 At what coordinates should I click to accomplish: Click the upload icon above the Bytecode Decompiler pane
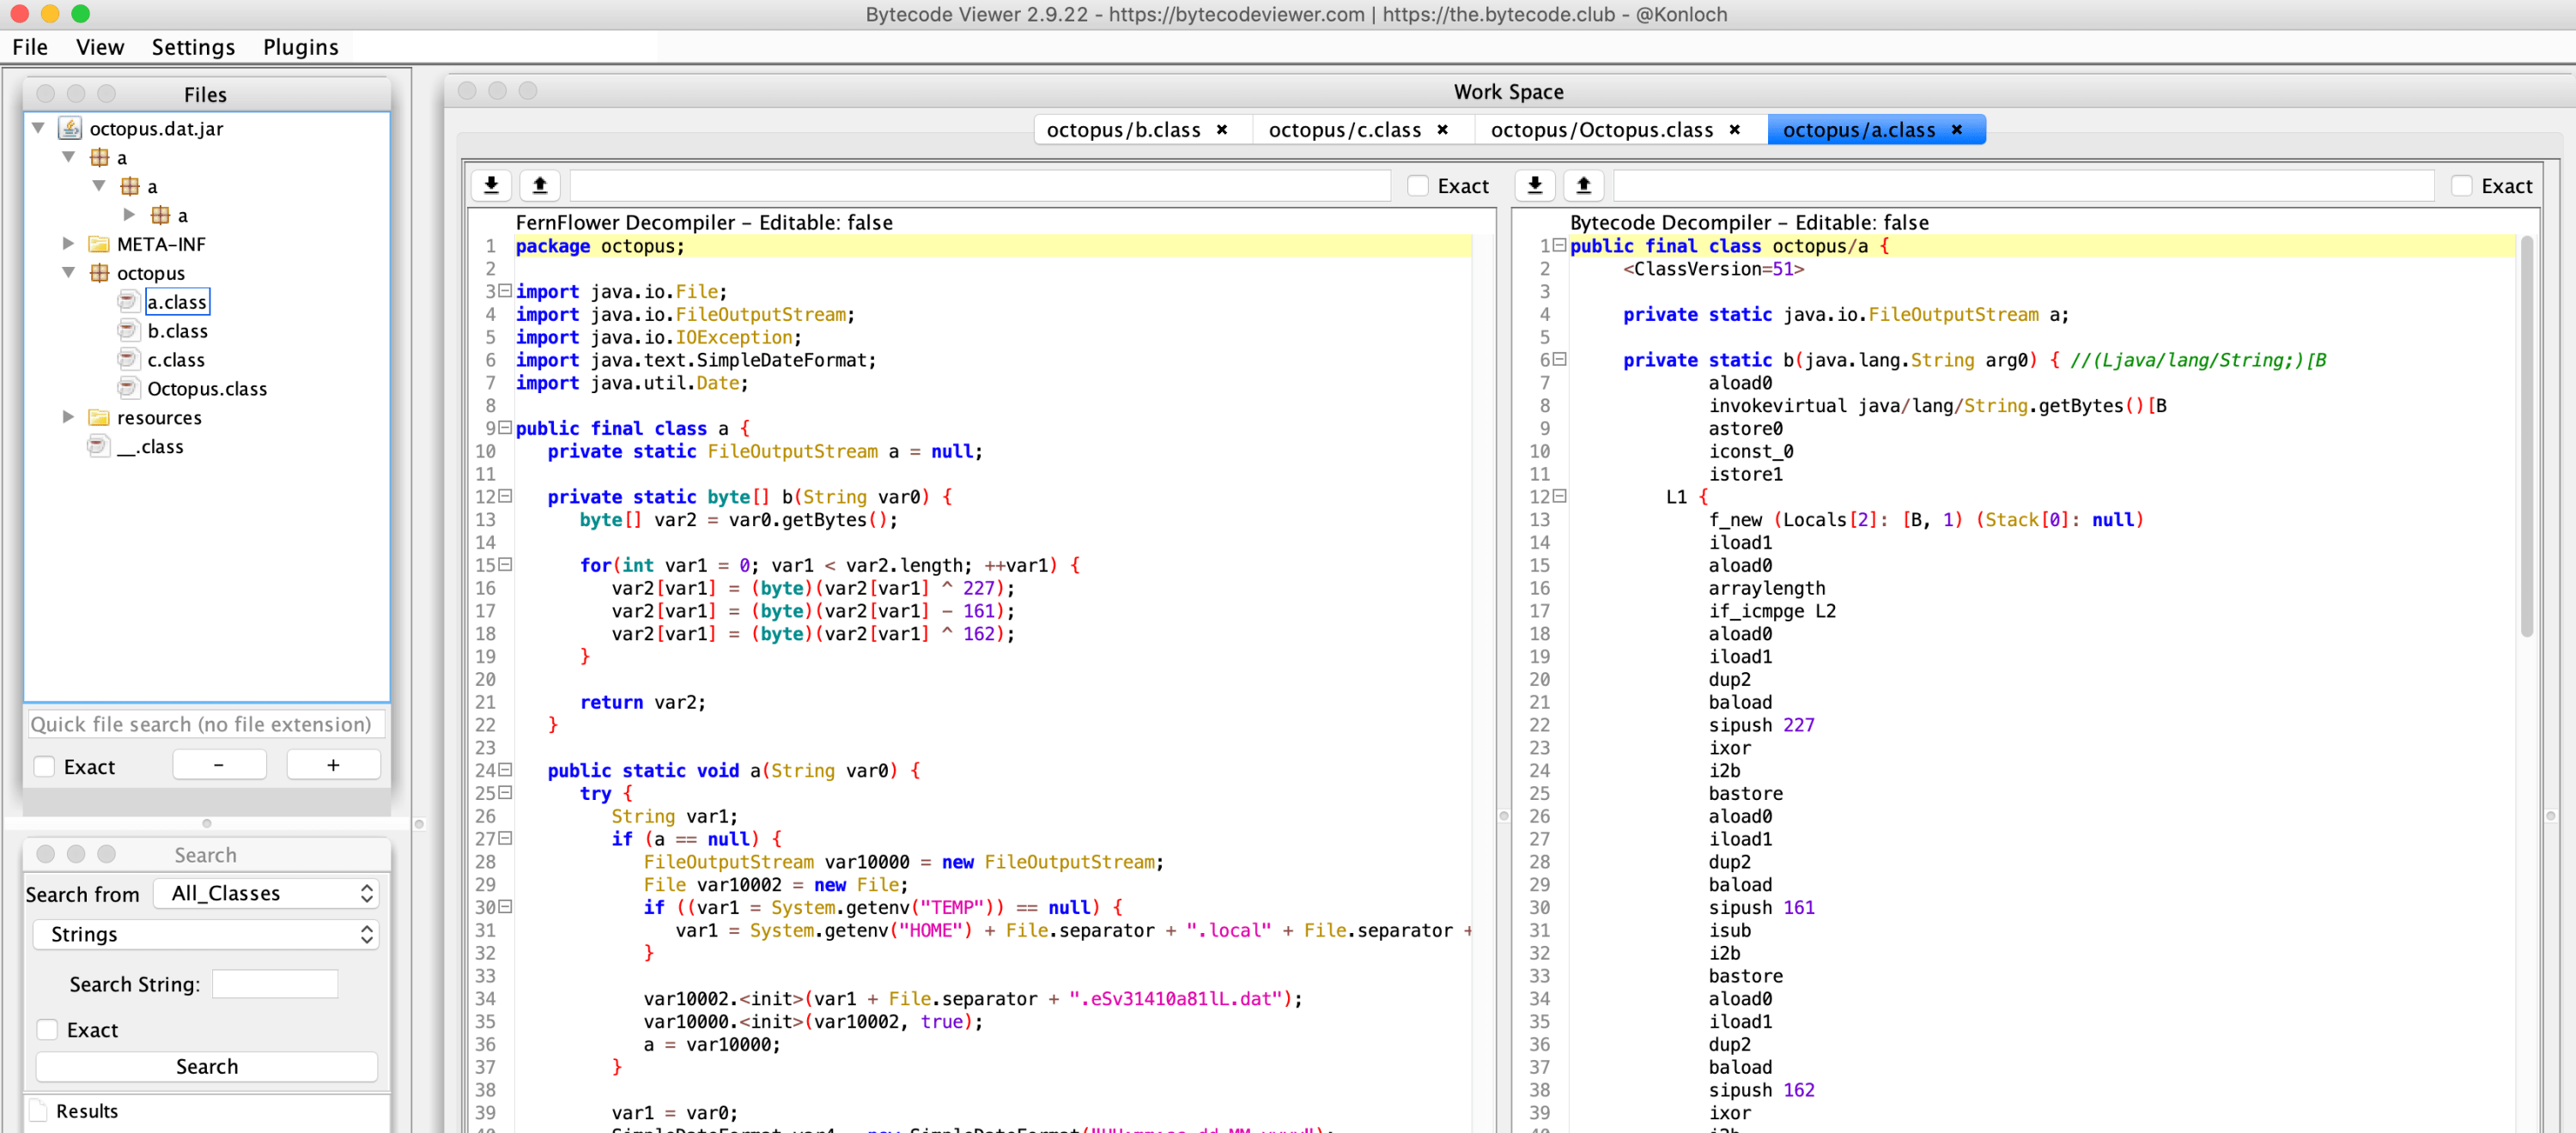[1584, 185]
